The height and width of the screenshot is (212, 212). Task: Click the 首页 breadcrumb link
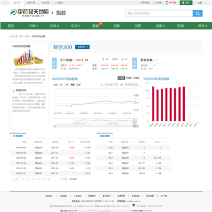coord(21,37)
